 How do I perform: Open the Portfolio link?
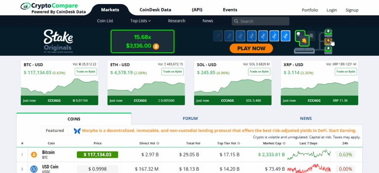[x=310, y=10]
